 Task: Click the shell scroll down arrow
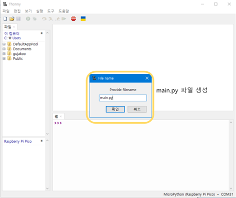(x=231, y=189)
